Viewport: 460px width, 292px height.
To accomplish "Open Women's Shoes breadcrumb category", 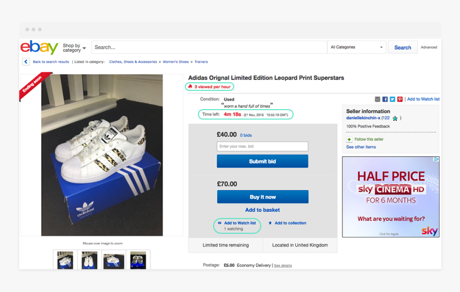I will coord(175,62).
